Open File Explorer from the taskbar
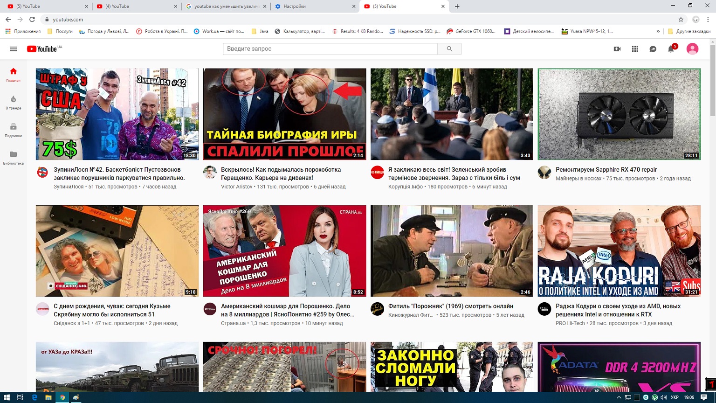This screenshot has width=716, height=403. pos(48,397)
